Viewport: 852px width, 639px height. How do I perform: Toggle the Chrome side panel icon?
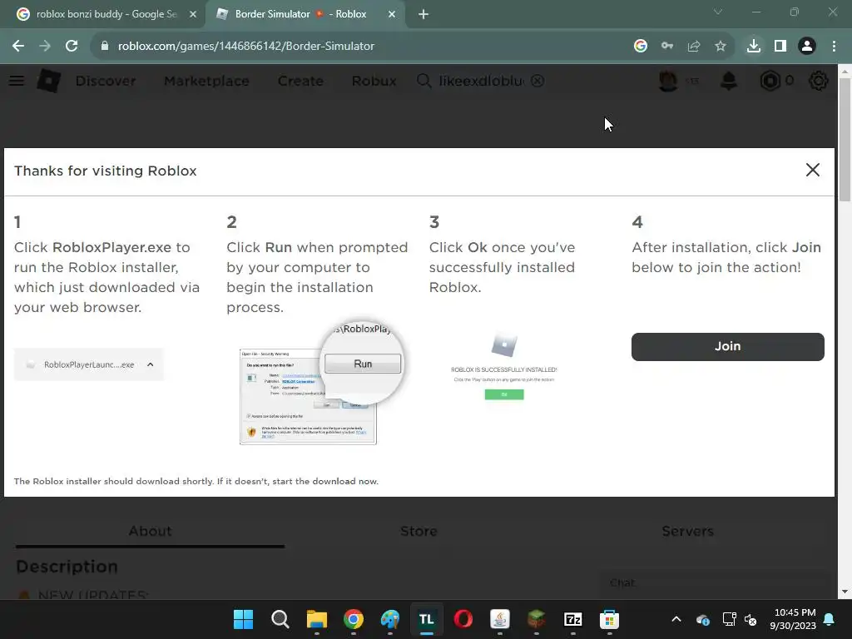pyautogui.click(x=780, y=47)
